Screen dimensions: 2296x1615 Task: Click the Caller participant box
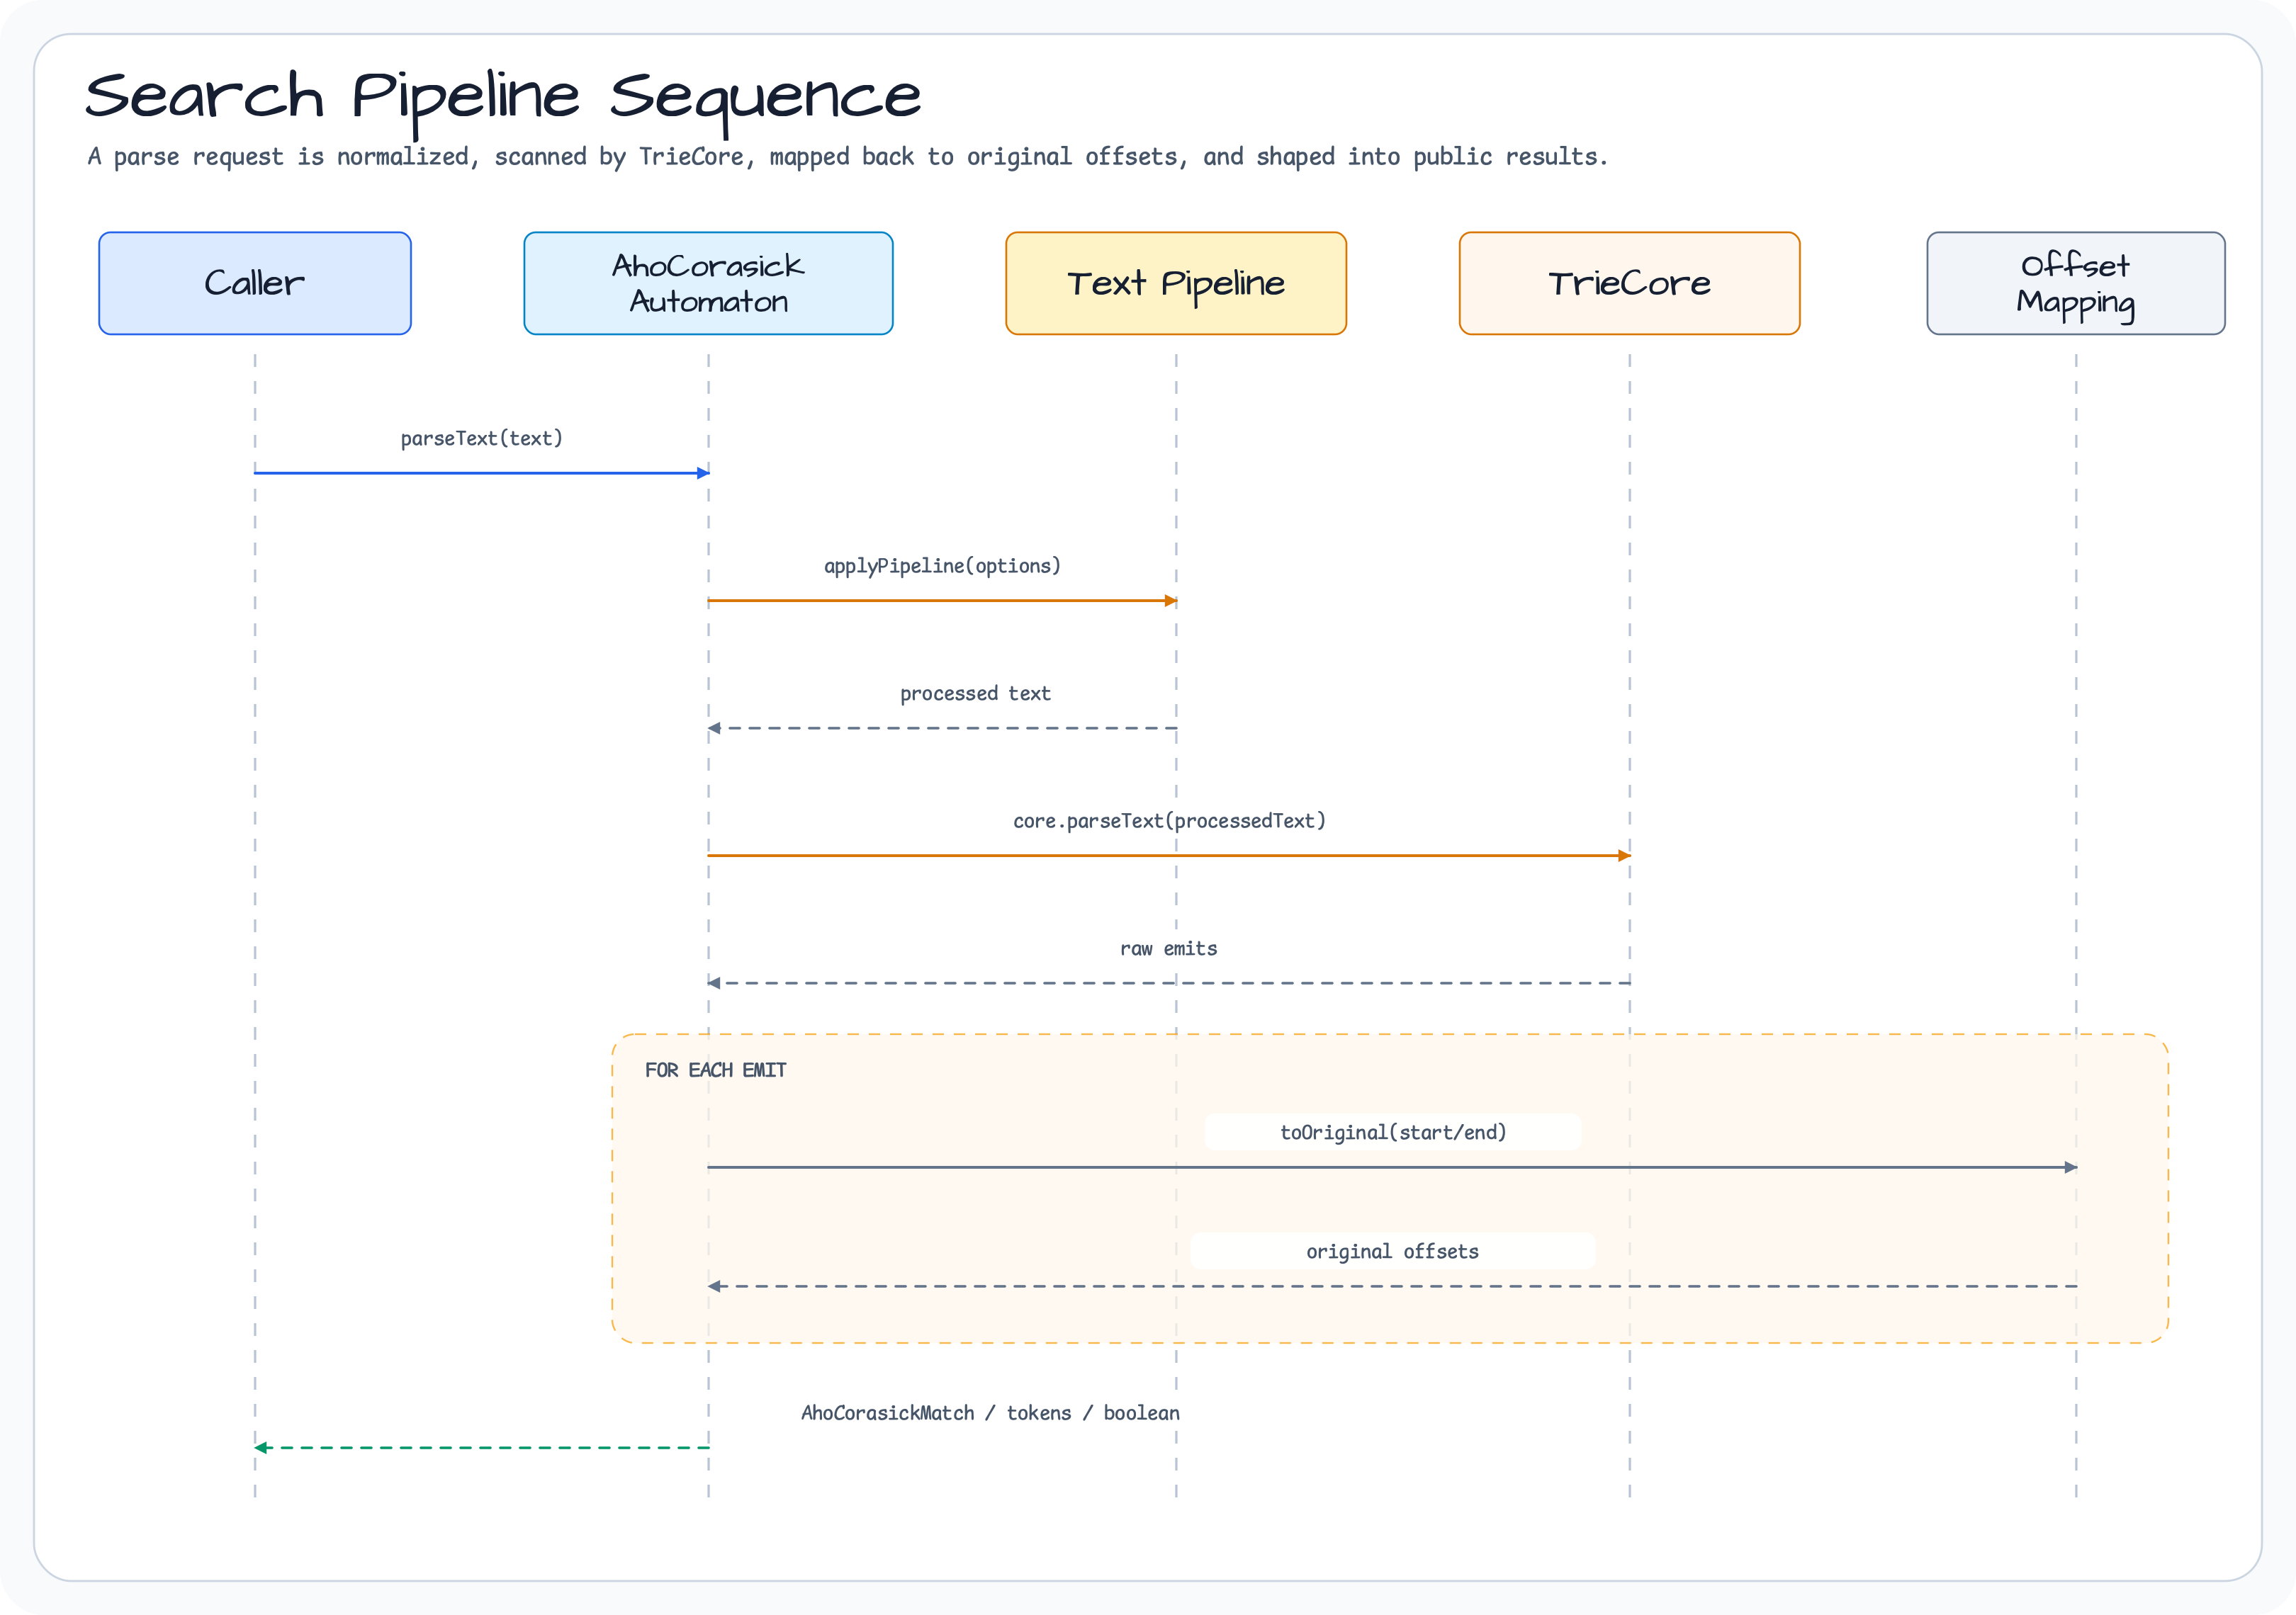point(255,283)
